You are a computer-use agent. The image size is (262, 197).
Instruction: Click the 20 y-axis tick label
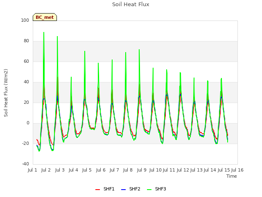click(26, 102)
